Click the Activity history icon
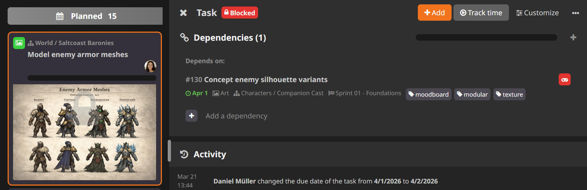This screenshot has width=587, height=190. pyautogui.click(x=184, y=154)
